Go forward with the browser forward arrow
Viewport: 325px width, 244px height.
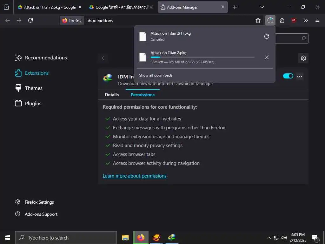[x=19, y=20]
